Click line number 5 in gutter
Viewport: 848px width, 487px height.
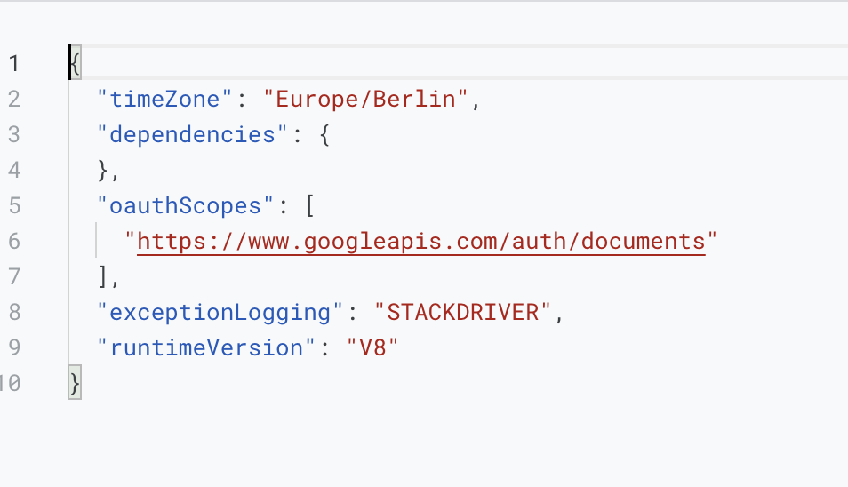click(x=14, y=206)
